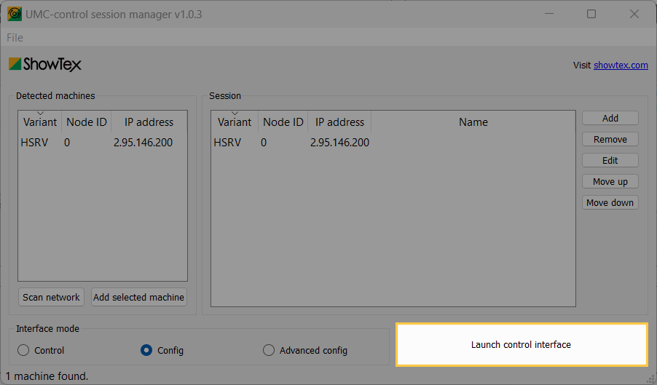The height and width of the screenshot is (385, 657).
Task: Open the File menu
Action: (15, 38)
